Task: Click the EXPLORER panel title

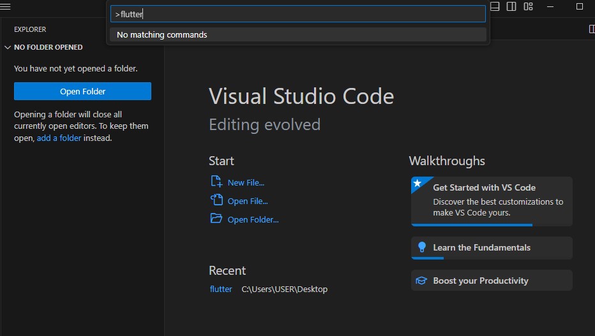Action: tap(30, 29)
